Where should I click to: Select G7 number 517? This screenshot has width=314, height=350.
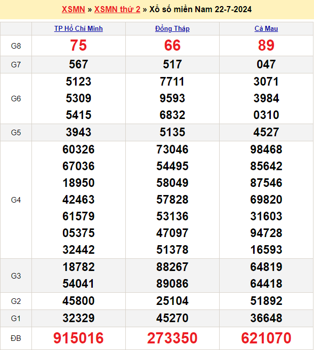coord(172,64)
